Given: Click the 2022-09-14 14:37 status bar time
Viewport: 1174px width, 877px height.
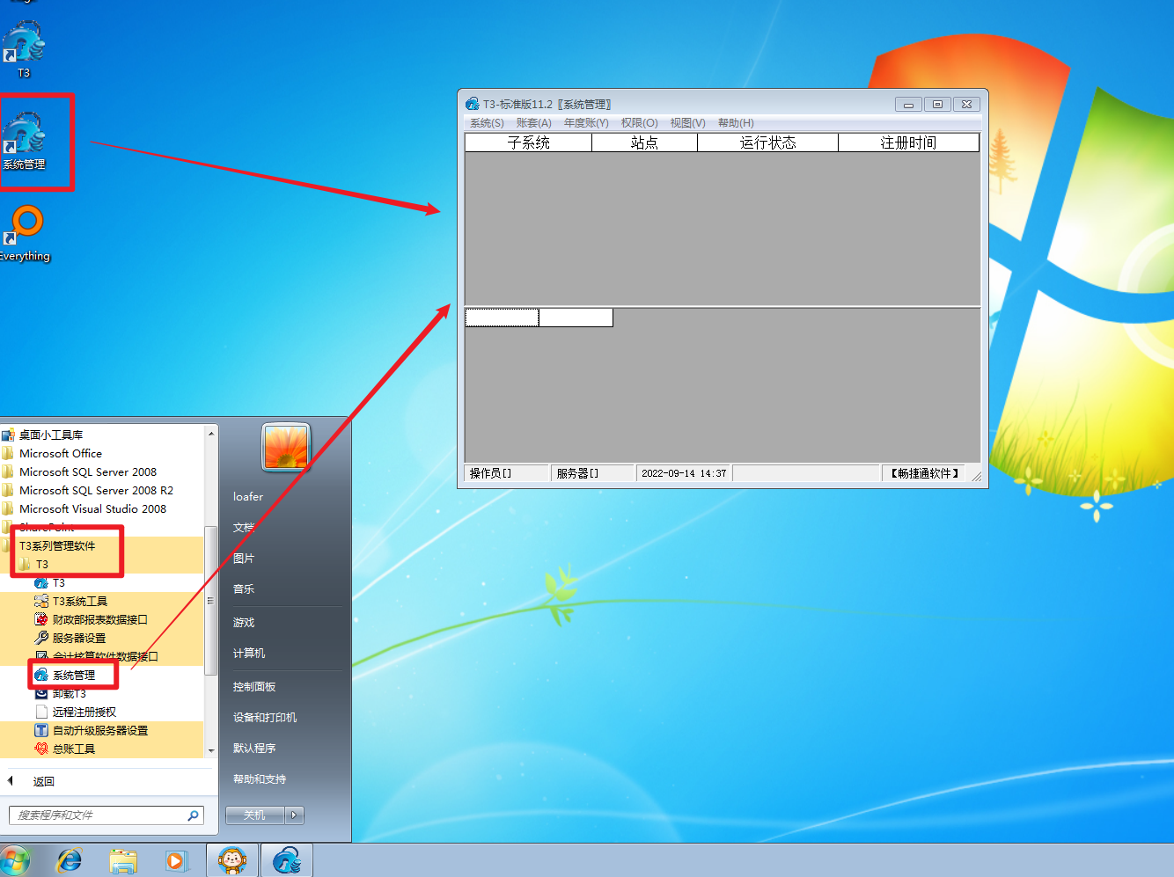Looking at the screenshot, I should click(684, 473).
